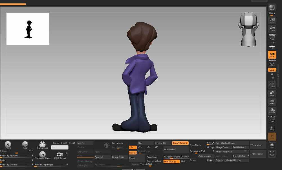This screenshot has width=282, height=170.
Task: Toggle Local symmetry mode off
Action: (272, 55)
